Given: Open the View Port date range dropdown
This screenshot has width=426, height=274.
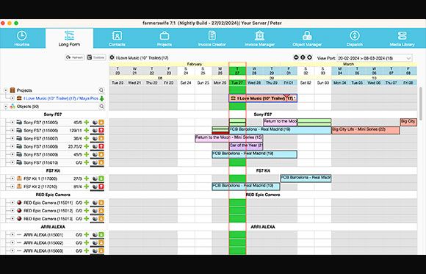Looking at the screenshot, I should pyautogui.click(x=374, y=58).
